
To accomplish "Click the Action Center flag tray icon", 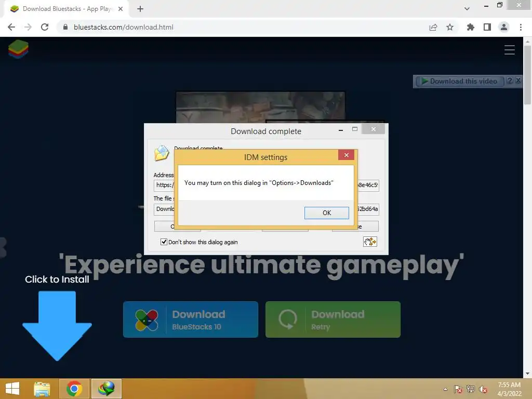I will coord(458,389).
